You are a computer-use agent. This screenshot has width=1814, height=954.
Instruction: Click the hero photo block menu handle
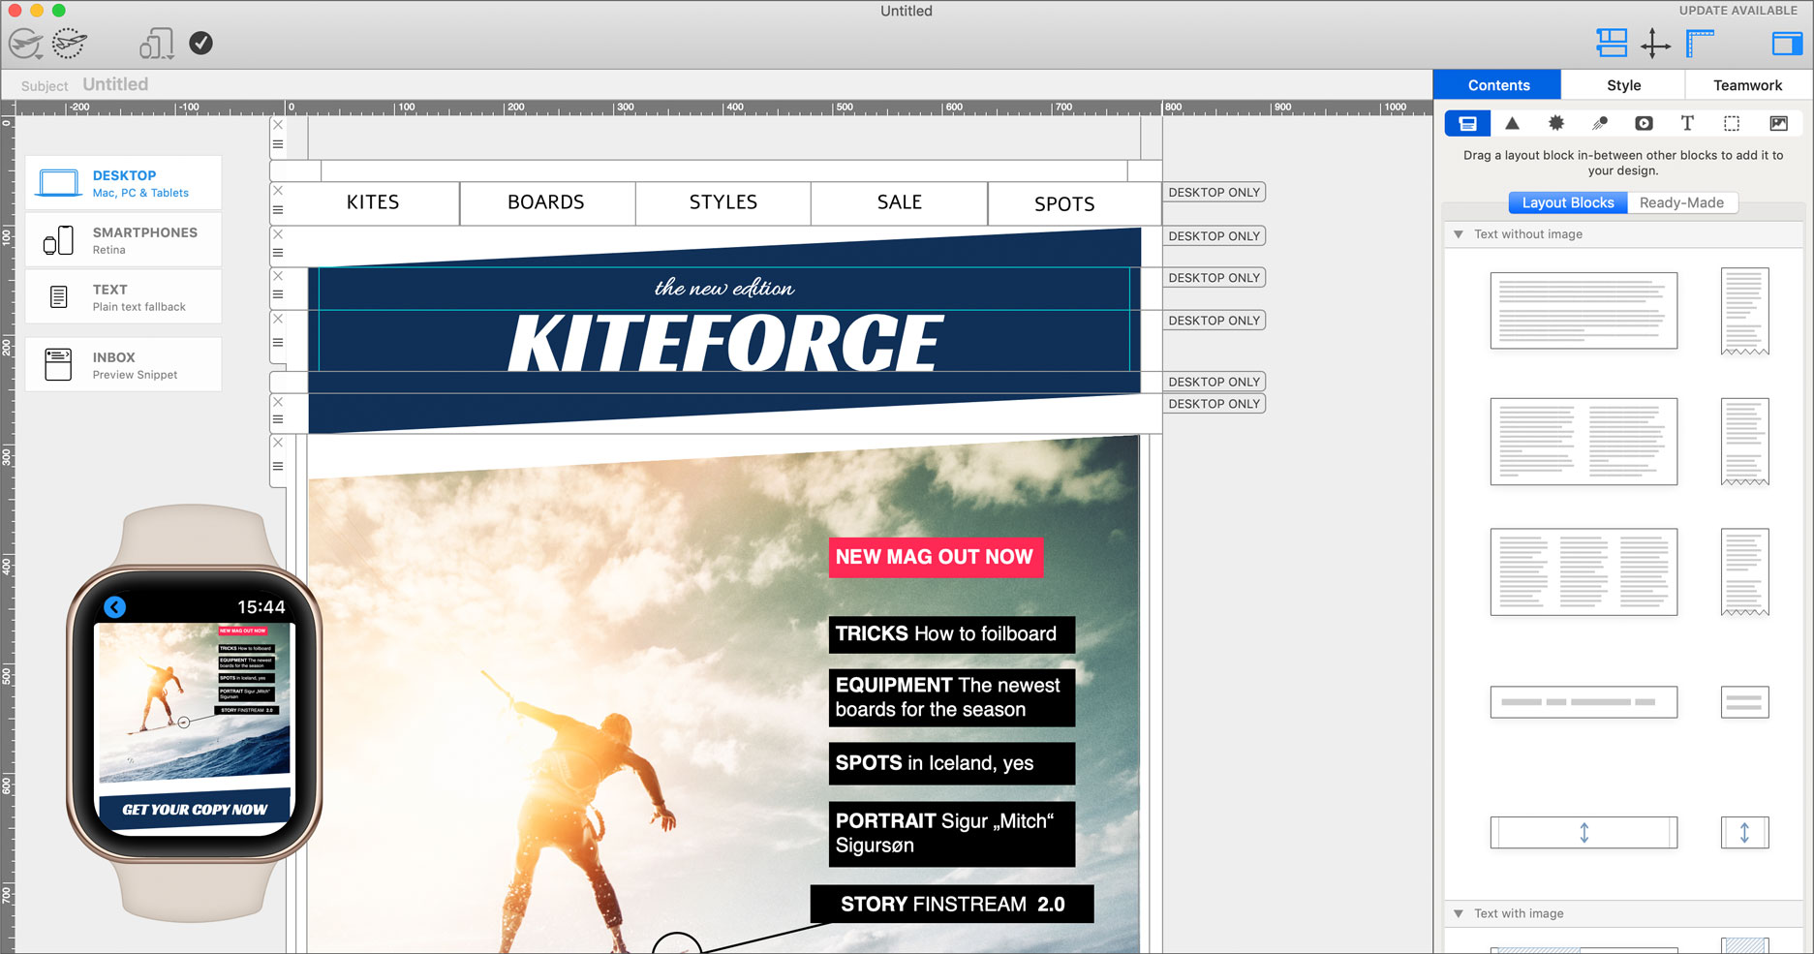tap(278, 466)
